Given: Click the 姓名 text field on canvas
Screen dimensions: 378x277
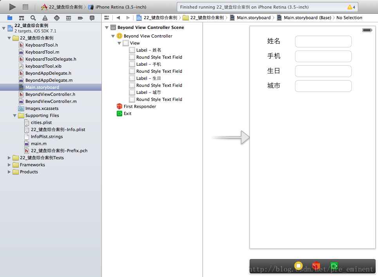Looking at the screenshot, I should pyautogui.click(x=323, y=41).
